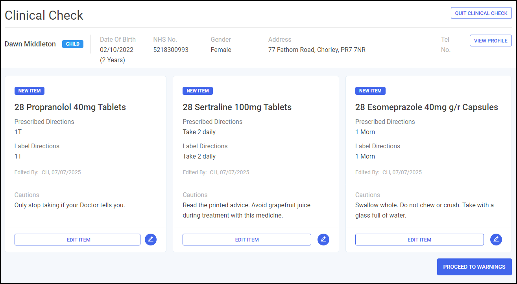The height and width of the screenshot is (284, 517).
Task: Click the address 77 Fathom Road, Chorley
Action: (x=317, y=50)
